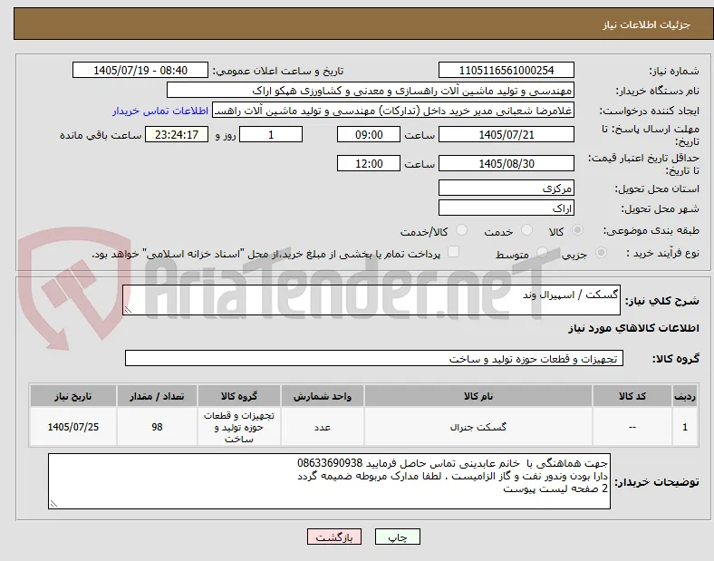Click the price validity hour 12:00 field
This screenshot has height=561, width=714.
pos(369,163)
